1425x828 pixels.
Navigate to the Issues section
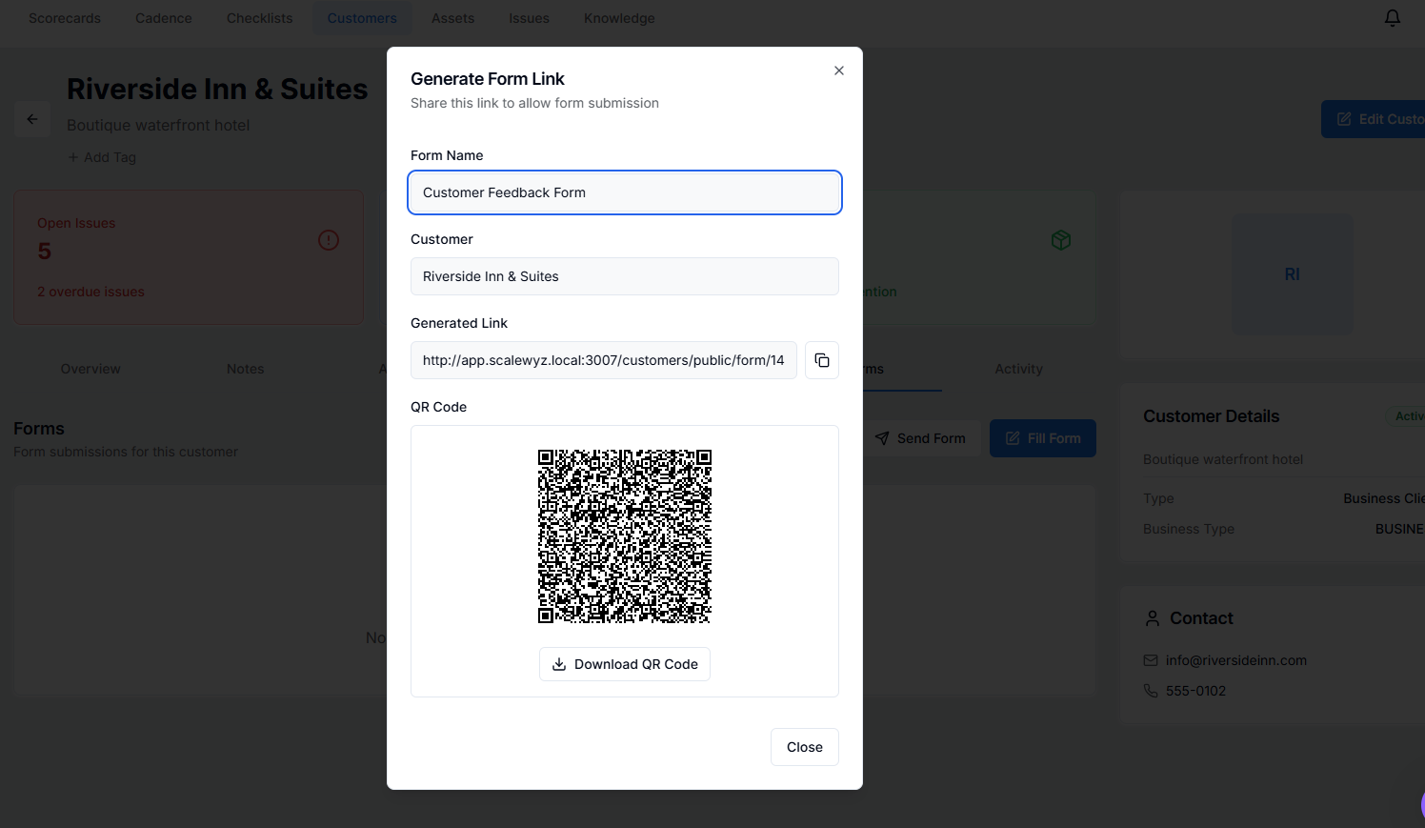(x=529, y=17)
